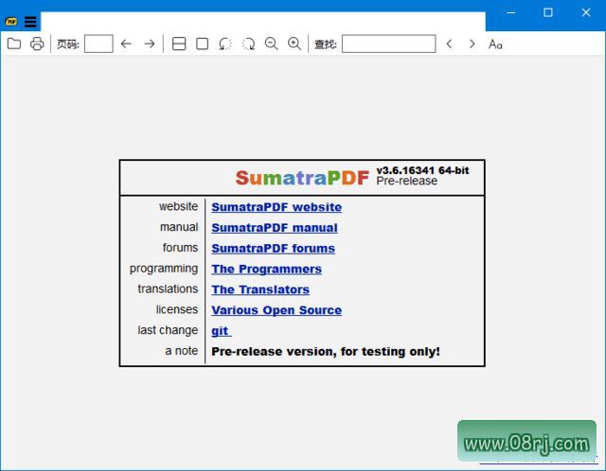
Task: Open The Programmers link
Action: coord(266,270)
